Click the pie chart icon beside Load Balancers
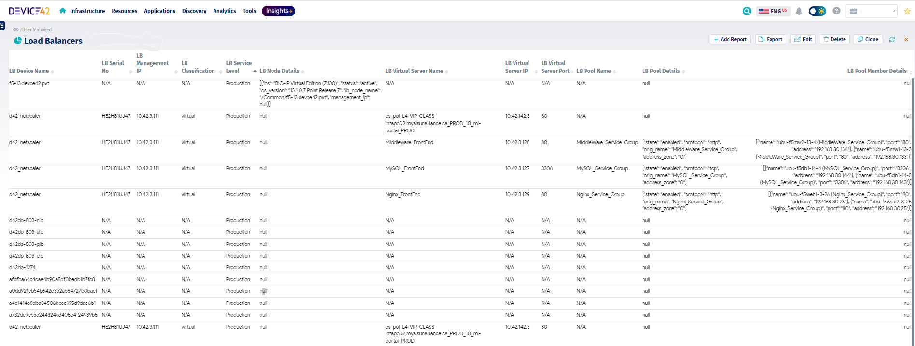915x346 pixels. coord(18,41)
